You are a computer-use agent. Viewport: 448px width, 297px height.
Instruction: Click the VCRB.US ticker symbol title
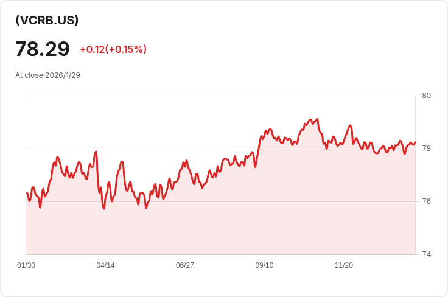tap(47, 20)
